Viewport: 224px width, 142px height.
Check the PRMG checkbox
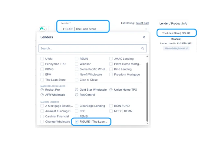42,69
